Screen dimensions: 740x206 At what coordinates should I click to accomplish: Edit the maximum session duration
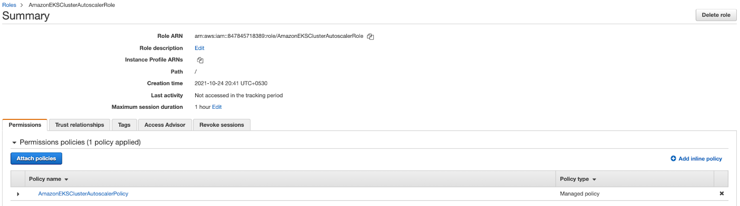click(x=217, y=107)
